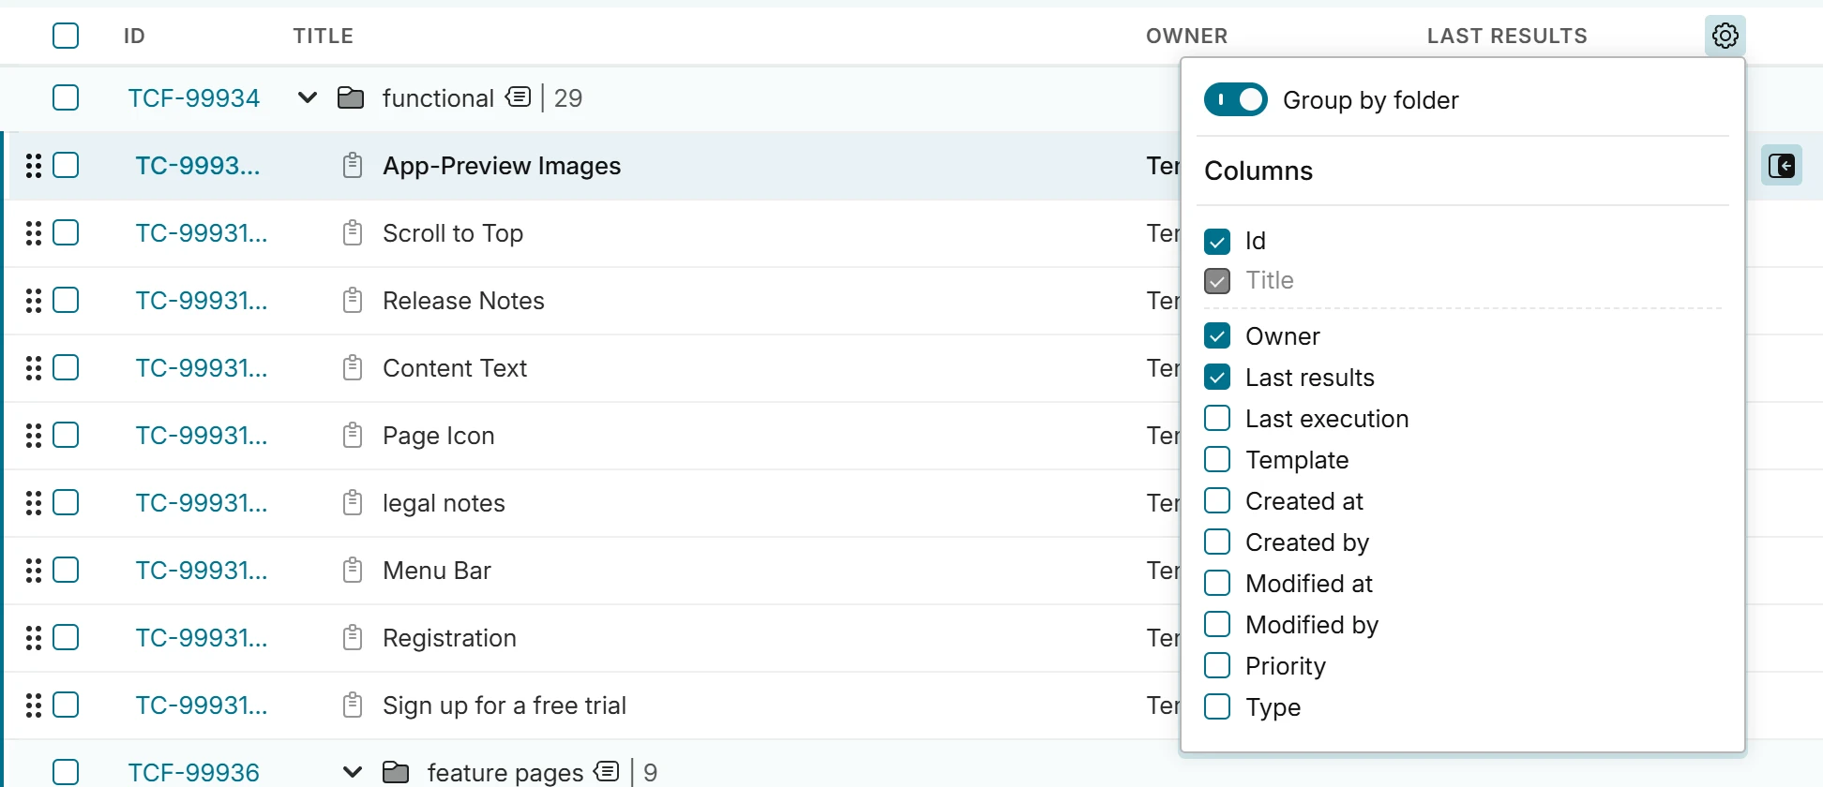
Task: Click the ID column header
Action: (x=134, y=36)
